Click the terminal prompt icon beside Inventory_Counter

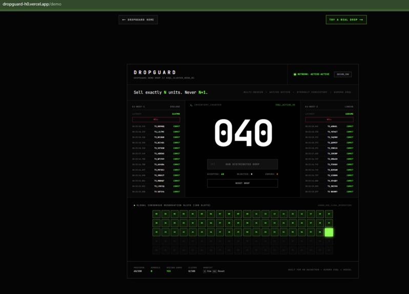coord(191,105)
